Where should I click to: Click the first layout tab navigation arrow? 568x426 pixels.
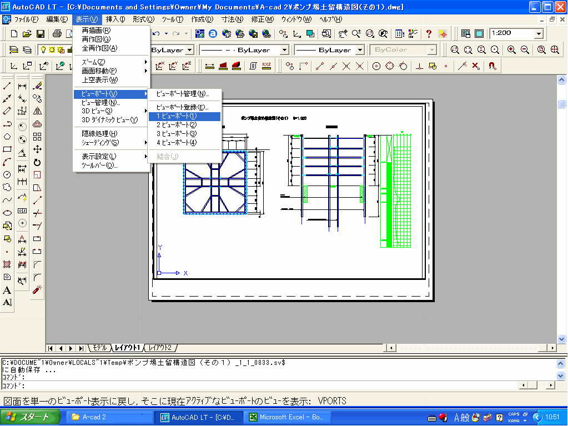[51, 348]
